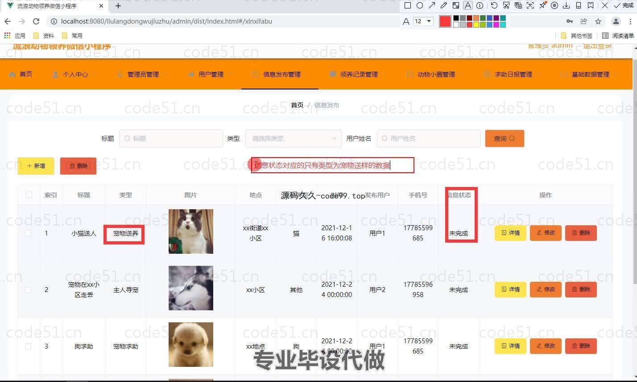Open the 请选择类型 type dropdown
This screenshot has width=637, height=382.
(294, 138)
